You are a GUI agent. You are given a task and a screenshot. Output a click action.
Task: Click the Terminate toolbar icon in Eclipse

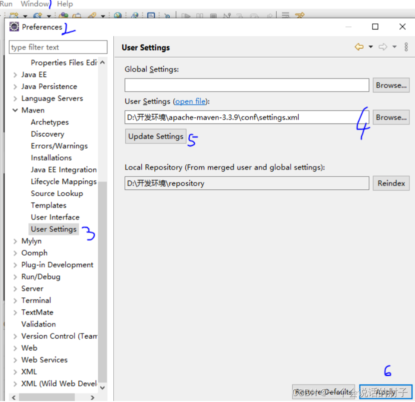[213, 15]
